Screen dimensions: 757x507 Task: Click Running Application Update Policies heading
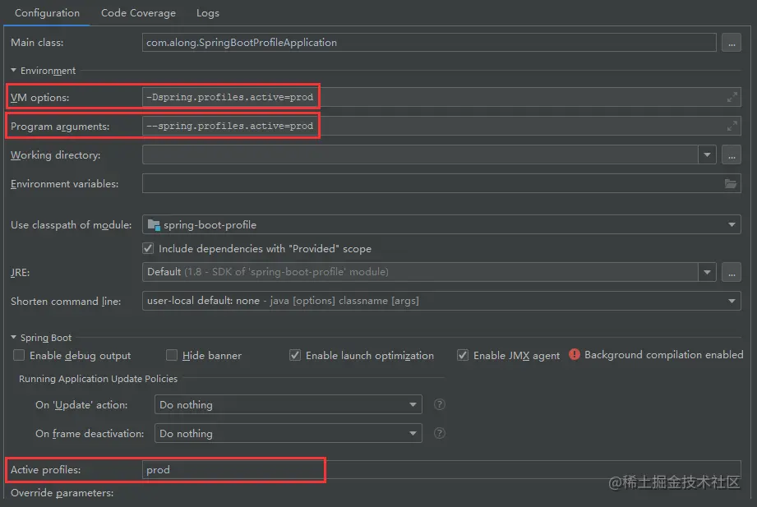pyautogui.click(x=98, y=379)
